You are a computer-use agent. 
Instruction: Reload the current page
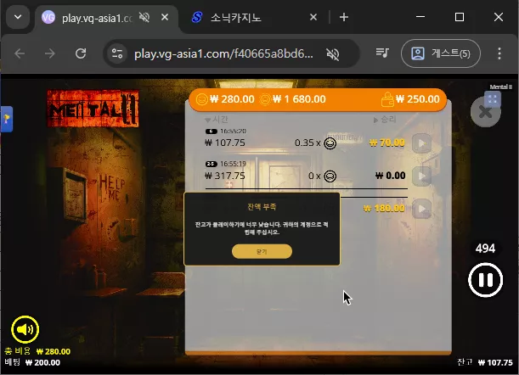pyautogui.click(x=81, y=53)
